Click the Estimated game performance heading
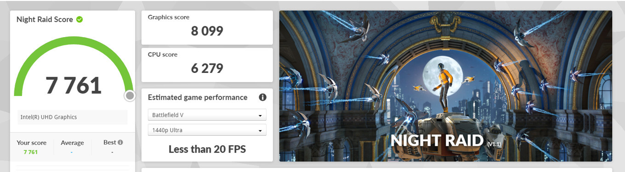The image size is (625, 172). 198,97
